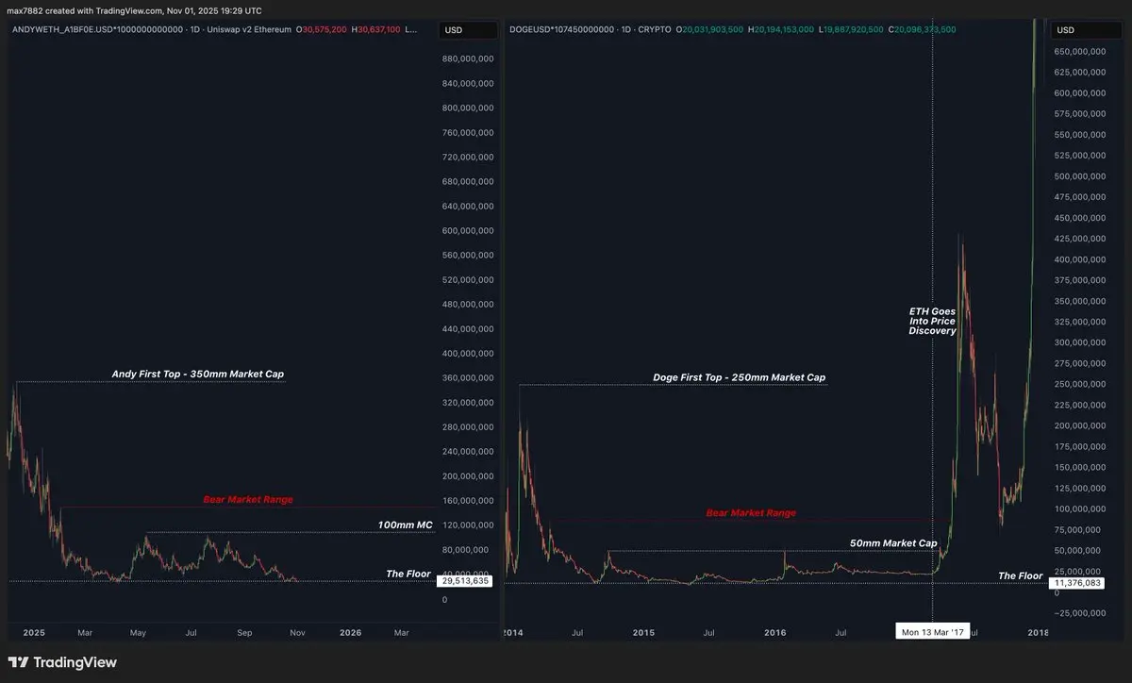Click 'The Floor' label on the Doge chart
This screenshot has height=683, width=1132.
pyautogui.click(x=1021, y=575)
